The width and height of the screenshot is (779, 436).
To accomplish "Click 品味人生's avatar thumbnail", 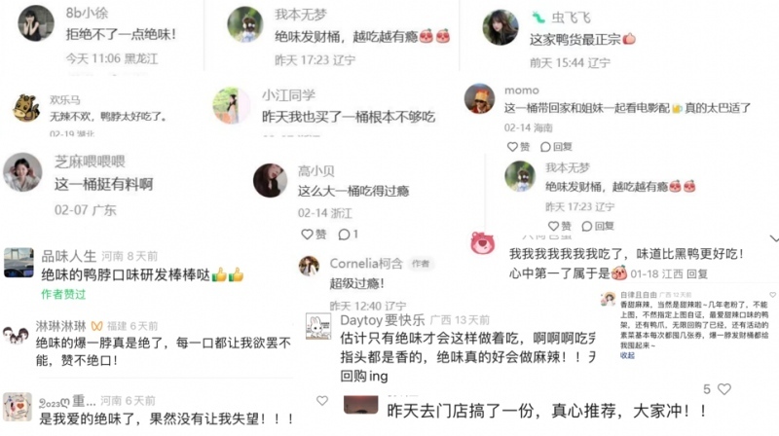I will [19, 262].
